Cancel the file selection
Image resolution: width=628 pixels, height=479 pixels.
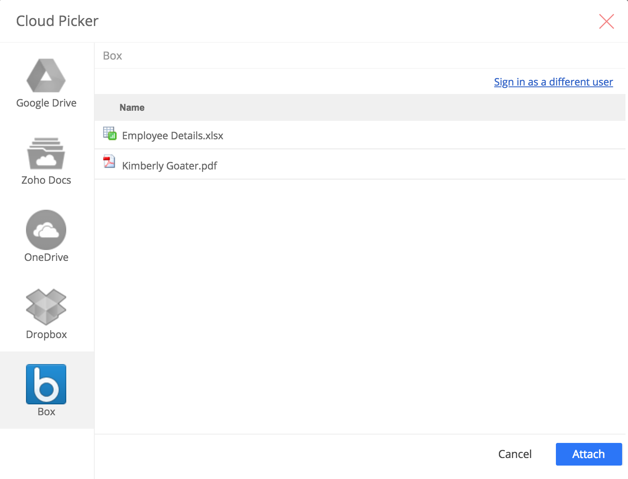tap(514, 454)
